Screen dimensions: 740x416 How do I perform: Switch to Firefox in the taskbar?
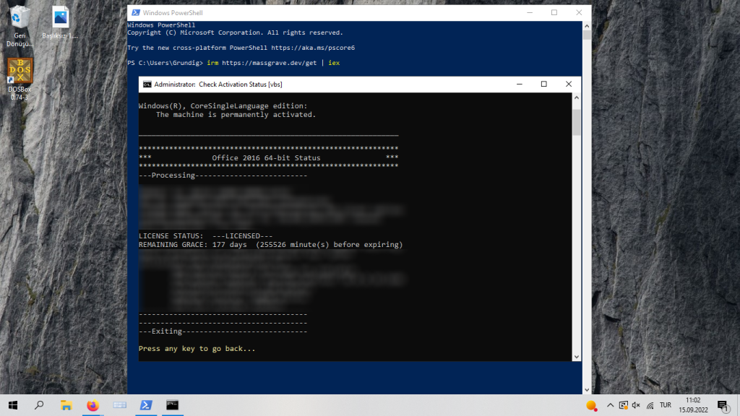tap(93, 405)
